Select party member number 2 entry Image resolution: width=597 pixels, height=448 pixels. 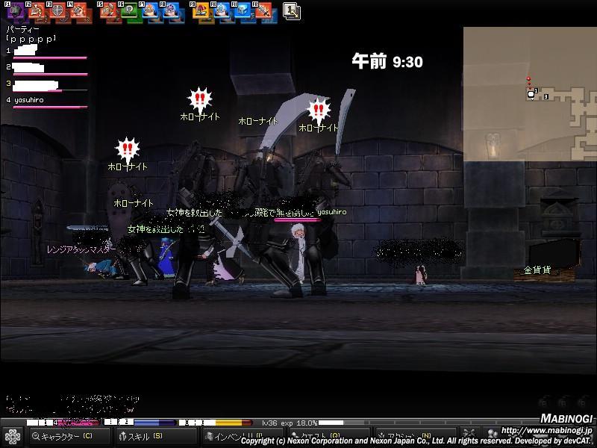tap(46, 69)
